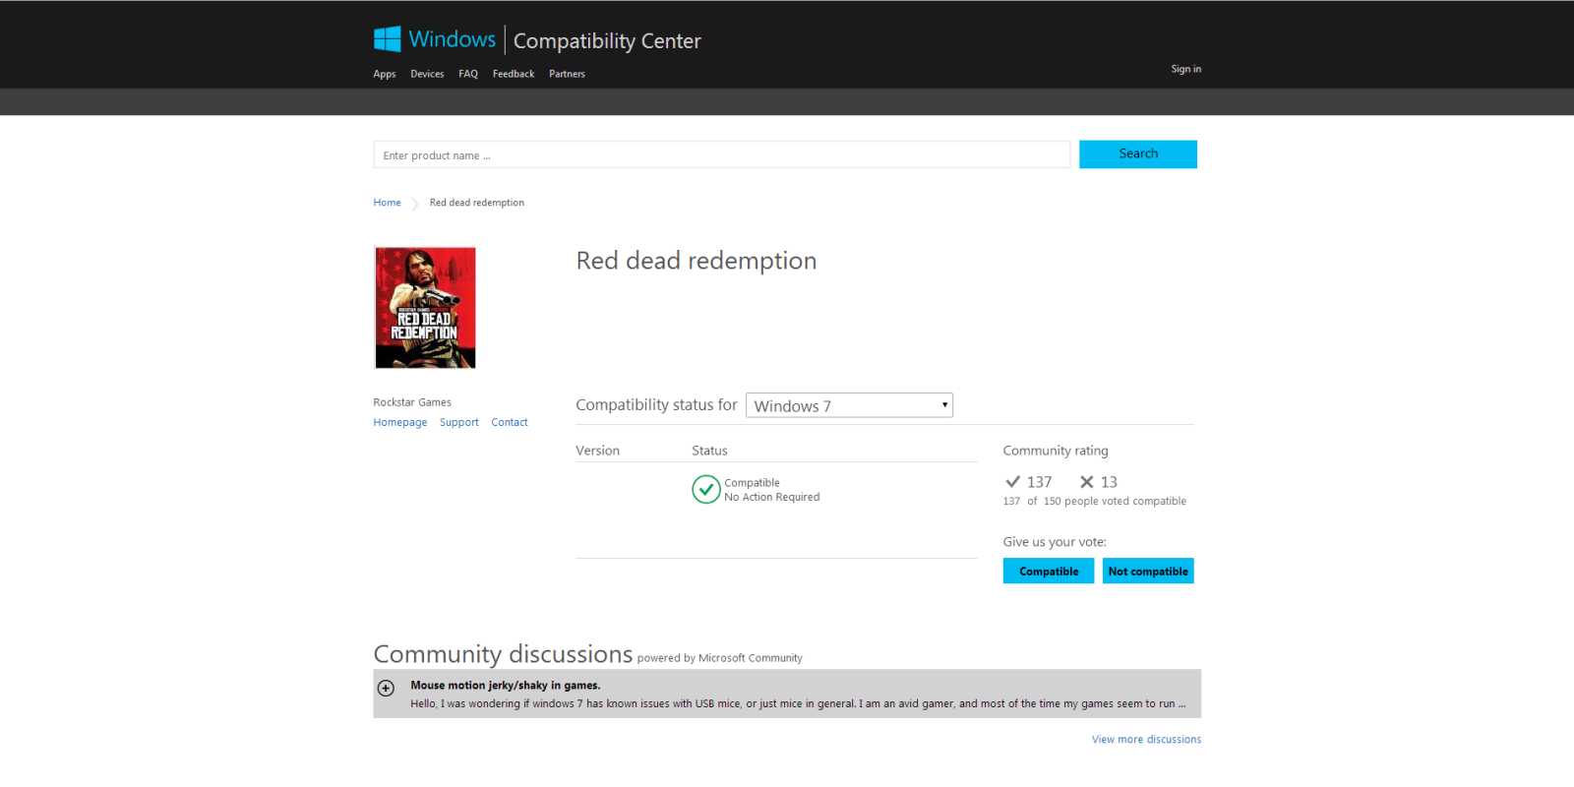The height and width of the screenshot is (787, 1574).
Task: Click the 'Rockstar Games' publisher text
Action: [412, 402]
